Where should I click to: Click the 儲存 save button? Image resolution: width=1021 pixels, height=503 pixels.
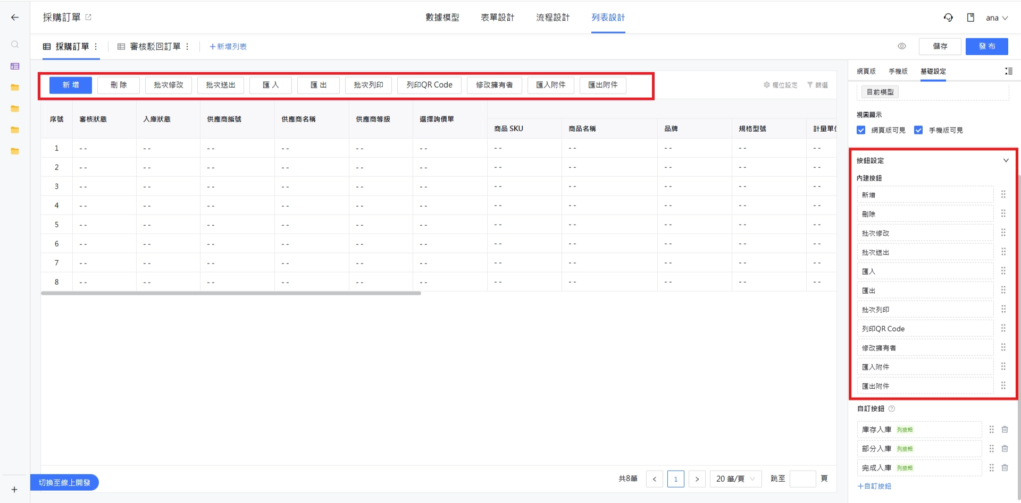(940, 46)
